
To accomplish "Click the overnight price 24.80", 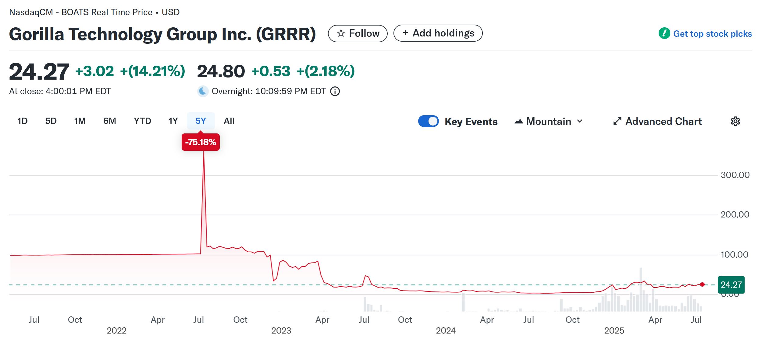I will [221, 71].
